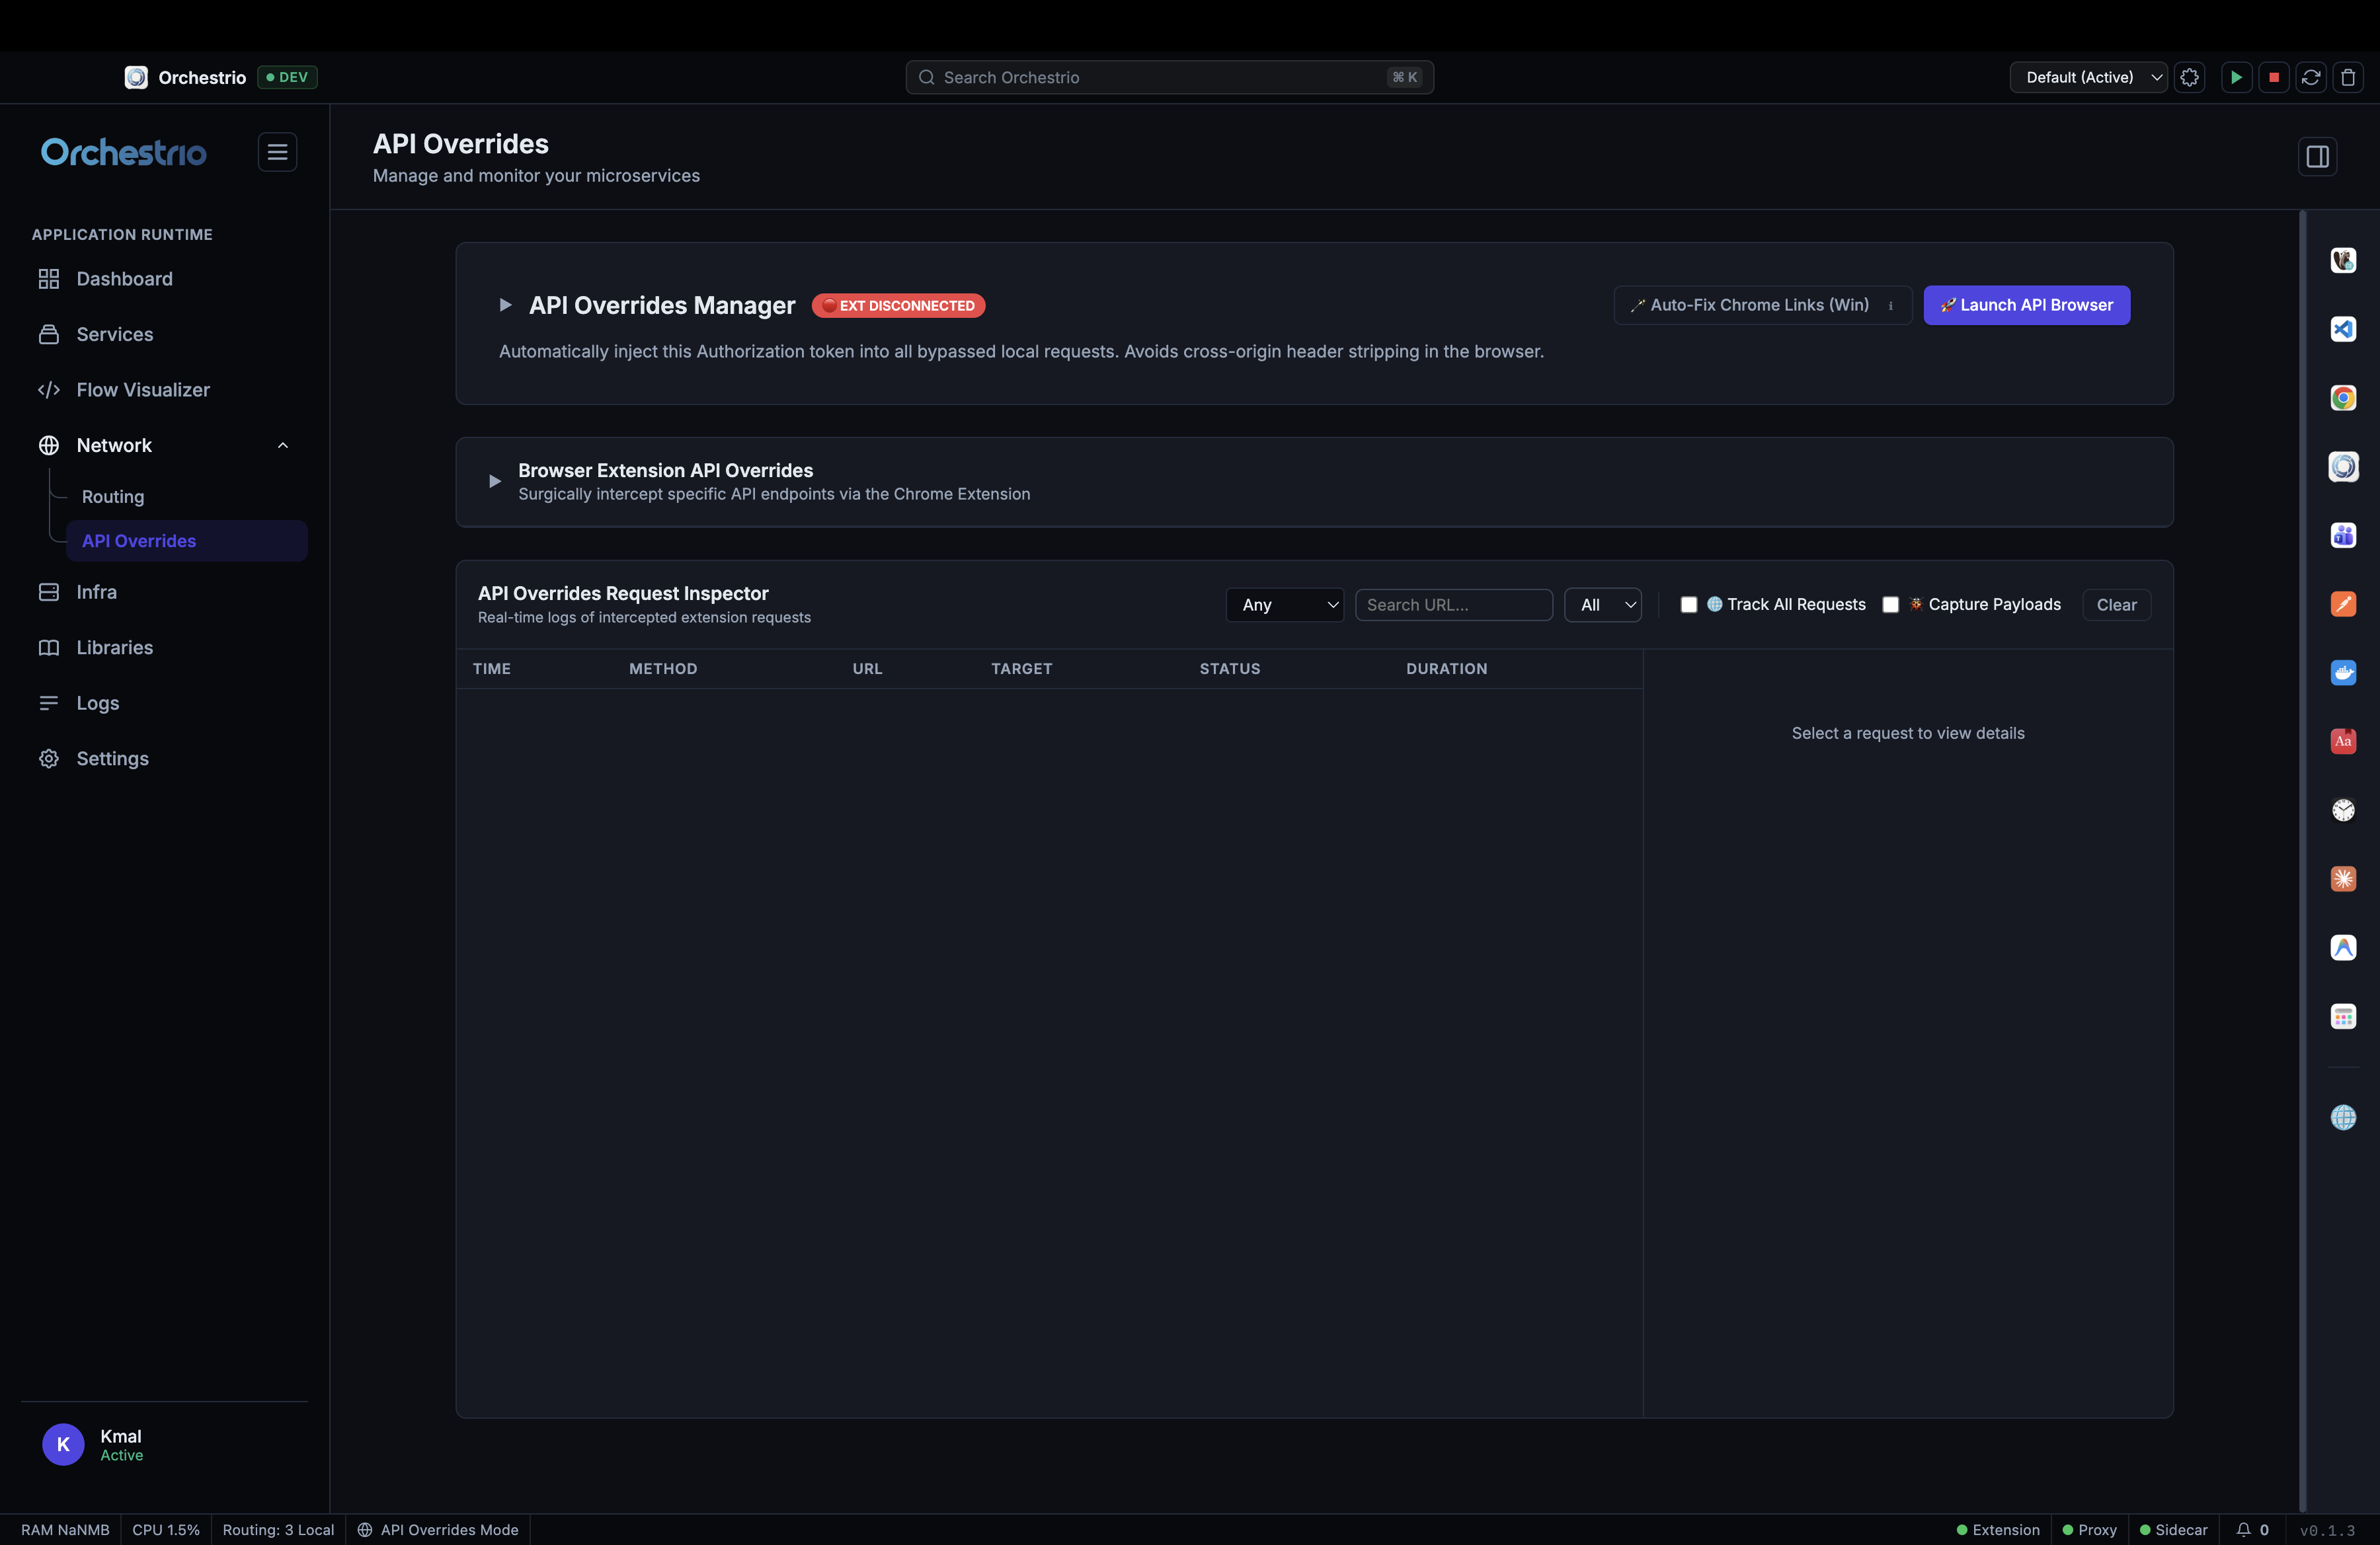
Task: Click the URL column header
Action: [x=867, y=669]
